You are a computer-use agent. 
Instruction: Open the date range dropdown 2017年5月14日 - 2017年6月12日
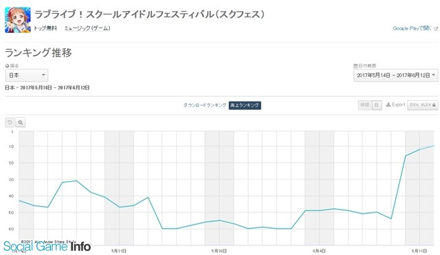coord(396,75)
